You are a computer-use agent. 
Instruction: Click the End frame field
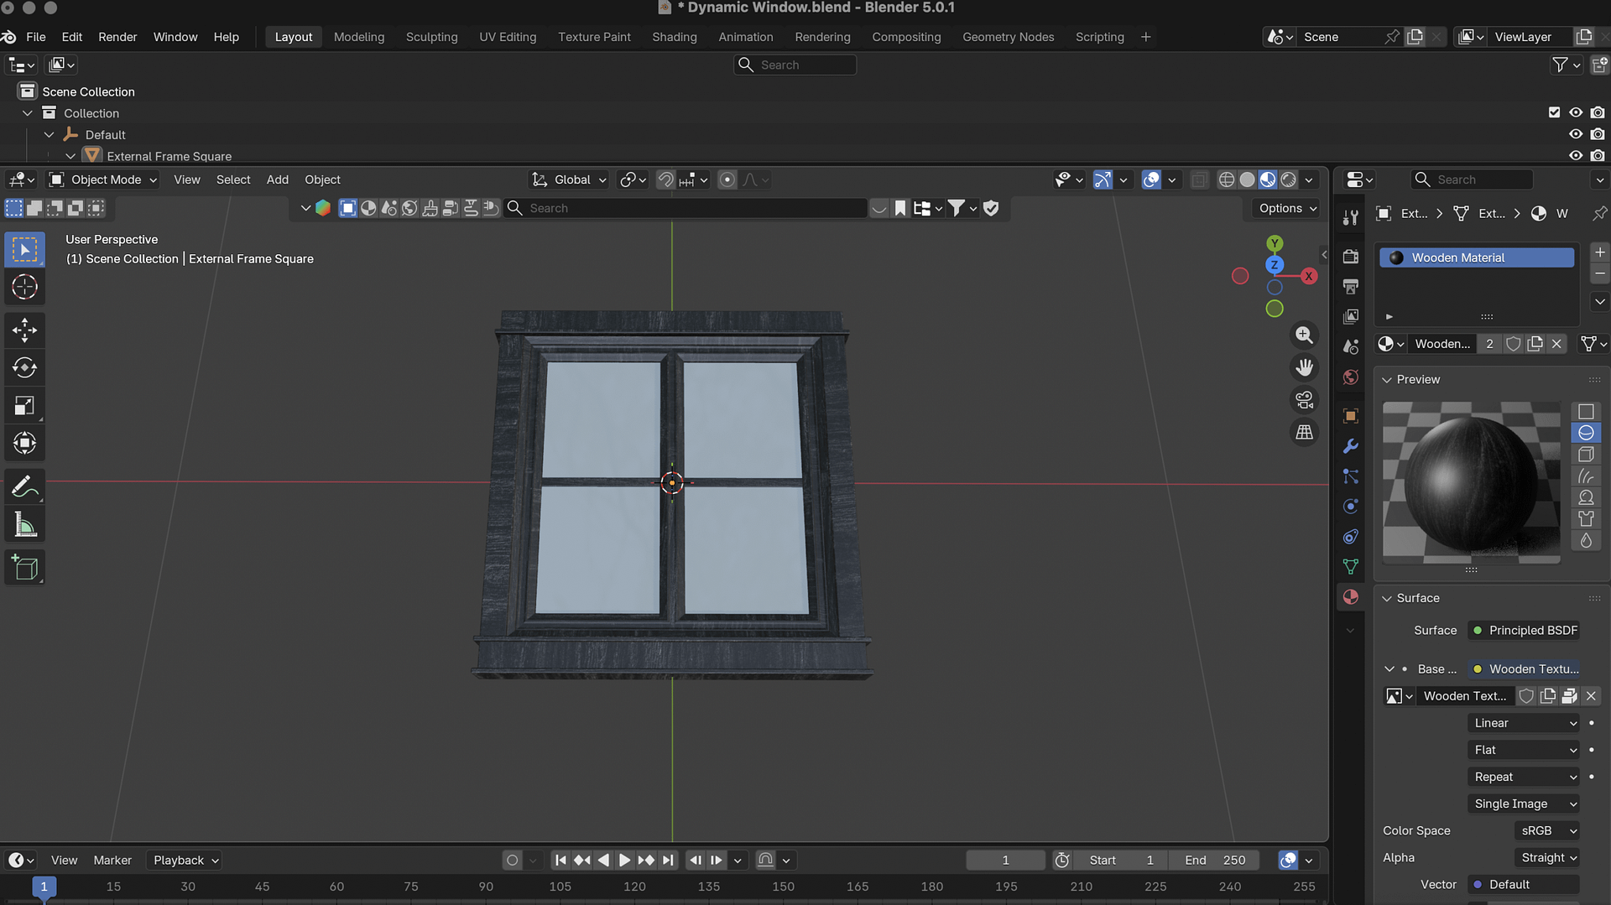point(1214,860)
